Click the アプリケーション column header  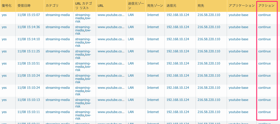pos(241,6)
